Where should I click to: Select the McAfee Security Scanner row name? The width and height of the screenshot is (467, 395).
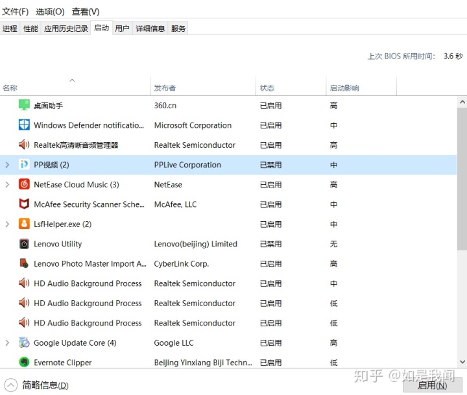(x=89, y=204)
